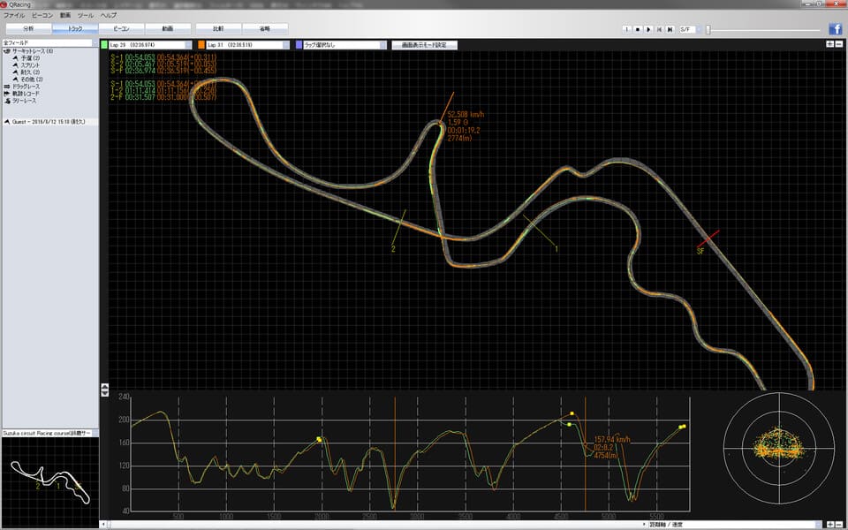Select the ラリーレース tree item
This screenshot has height=530, width=848.
tap(25, 101)
